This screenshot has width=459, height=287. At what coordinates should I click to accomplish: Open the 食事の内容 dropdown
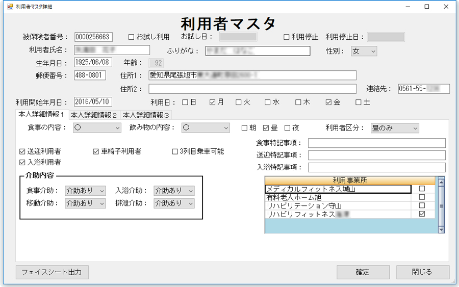click(x=97, y=128)
